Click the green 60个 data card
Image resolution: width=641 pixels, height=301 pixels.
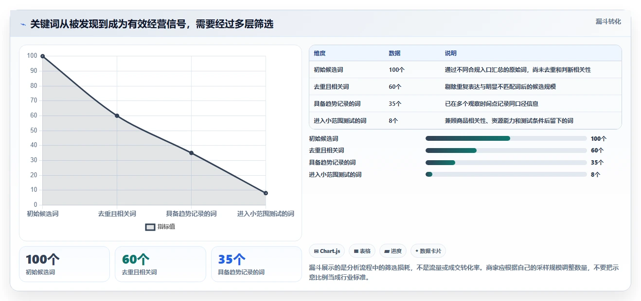click(160, 264)
